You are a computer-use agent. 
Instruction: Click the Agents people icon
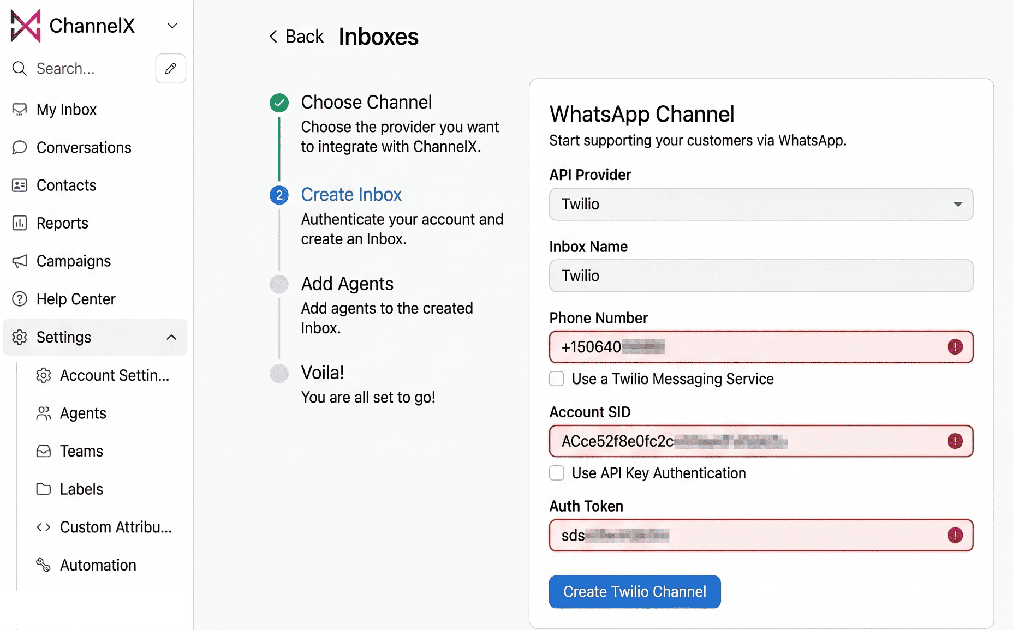point(44,413)
